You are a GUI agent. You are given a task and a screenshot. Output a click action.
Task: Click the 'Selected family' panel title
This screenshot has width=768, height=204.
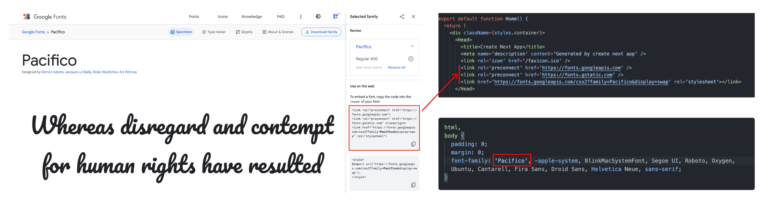click(364, 17)
